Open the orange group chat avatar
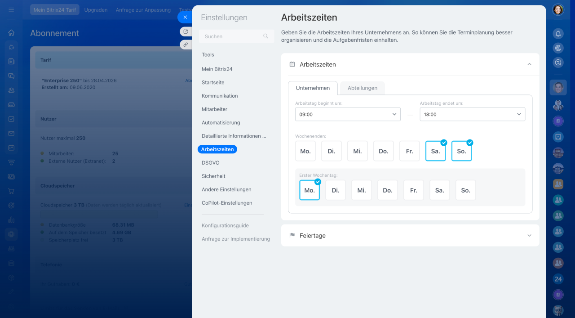Viewport: 575px width, 318px height. (x=558, y=184)
